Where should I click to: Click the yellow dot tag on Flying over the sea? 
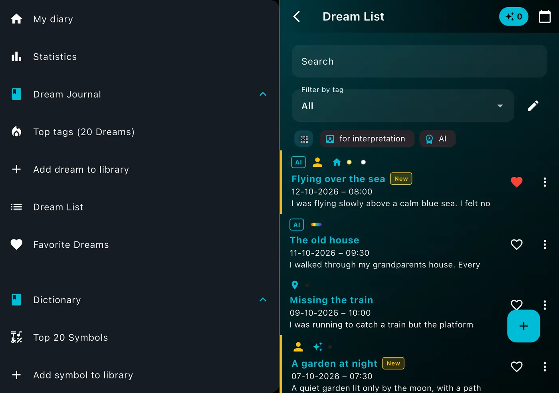349,162
